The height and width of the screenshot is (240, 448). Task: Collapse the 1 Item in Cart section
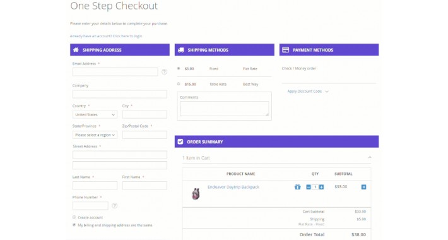pyautogui.click(x=370, y=158)
